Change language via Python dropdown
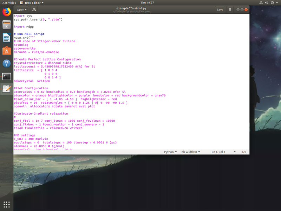 [170, 152]
